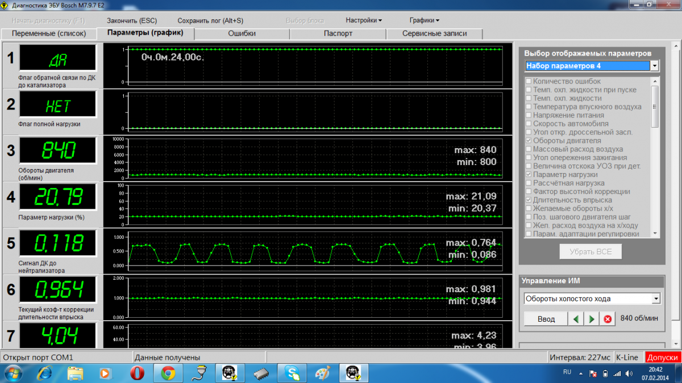Click the red Допуски status indicator
The height and width of the screenshot is (383, 682).
coord(663,357)
